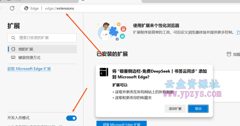This screenshot has height=126, width=240.
Task: Click the browser refresh button
Action: point(12,8)
